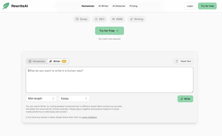Open the Mid-length dropdown
The image size is (222, 136).
[41, 98]
